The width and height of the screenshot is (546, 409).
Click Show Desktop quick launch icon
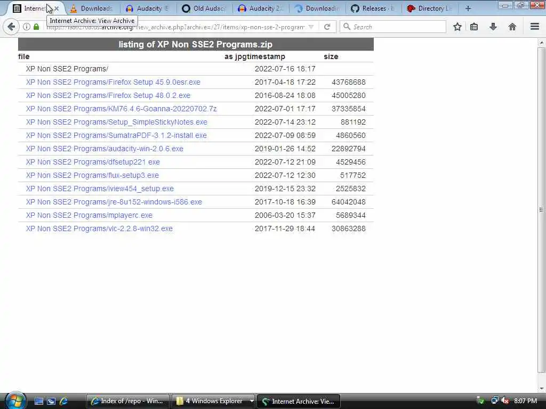[x=38, y=401]
